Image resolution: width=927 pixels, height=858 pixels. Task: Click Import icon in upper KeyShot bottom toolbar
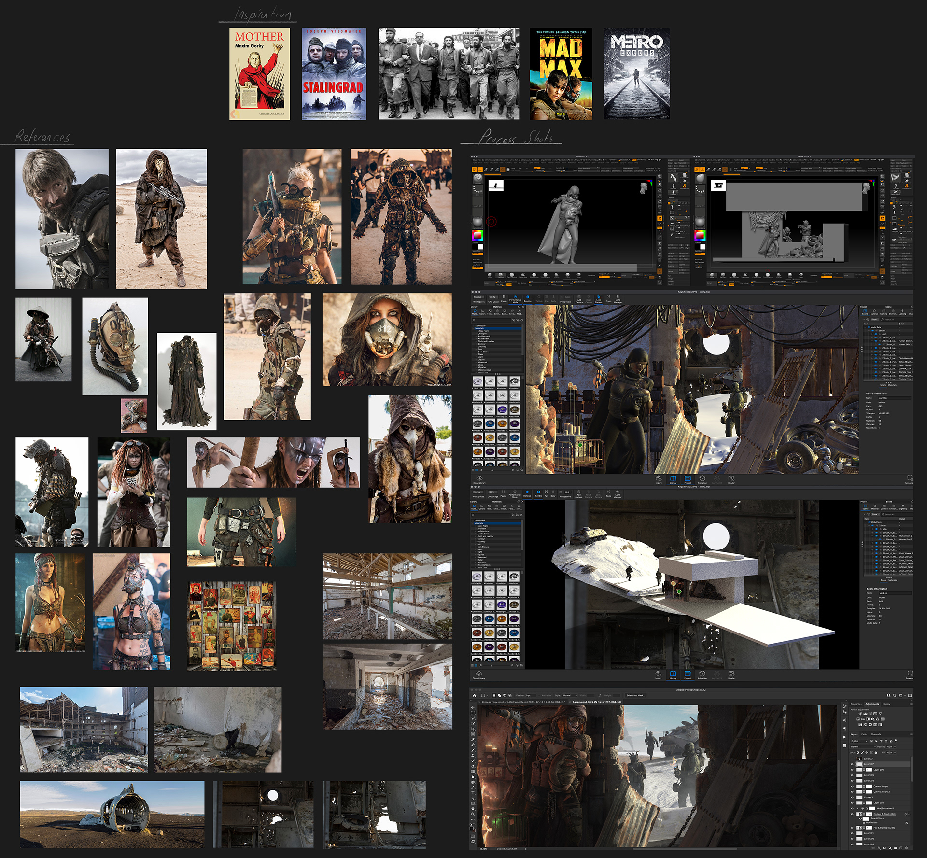(658, 478)
